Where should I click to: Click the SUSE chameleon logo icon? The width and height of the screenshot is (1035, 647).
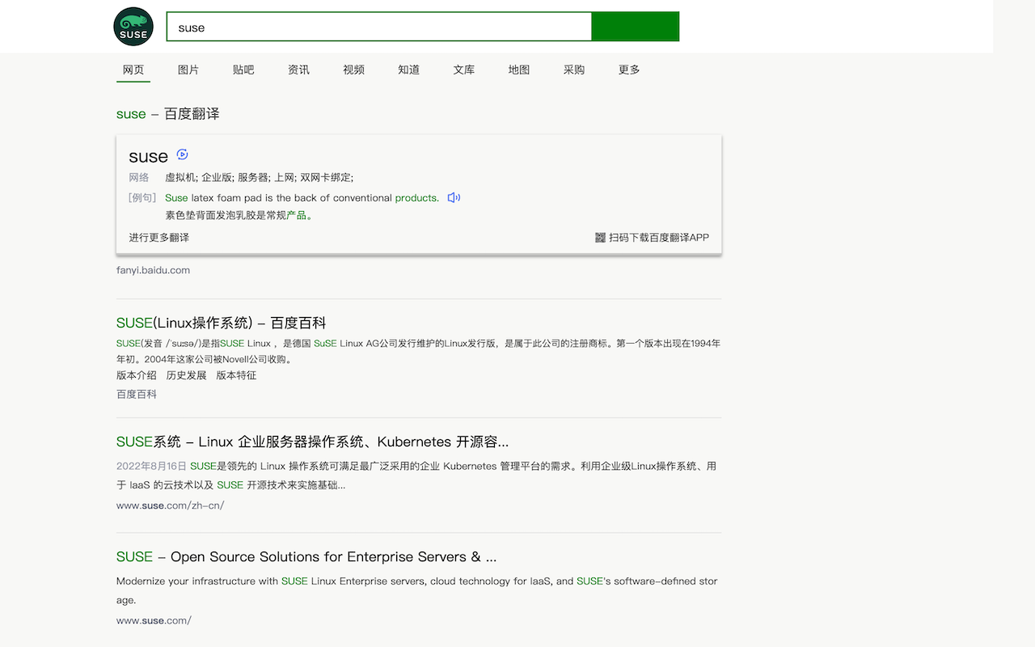coord(133,26)
